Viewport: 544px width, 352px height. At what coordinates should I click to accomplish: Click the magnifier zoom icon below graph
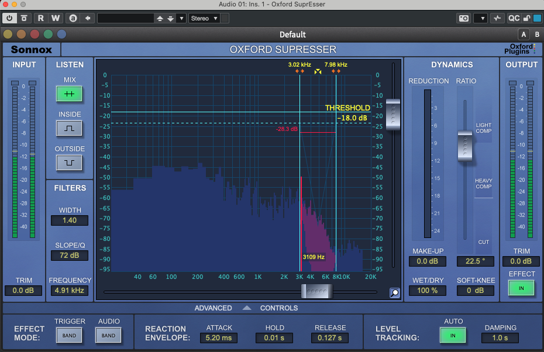pos(395,292)
